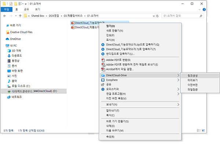220x147 pixels.
Task: Open the 홈 ribbon tab
Action: pos(16,10)
